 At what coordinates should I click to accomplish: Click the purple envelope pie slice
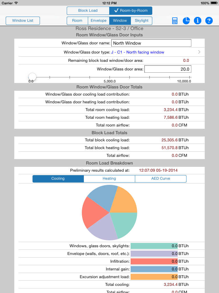click(104, 228)
